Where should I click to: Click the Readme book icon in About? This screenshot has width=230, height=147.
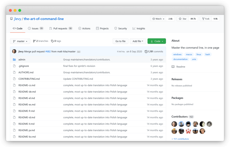[x=173, y=67]
